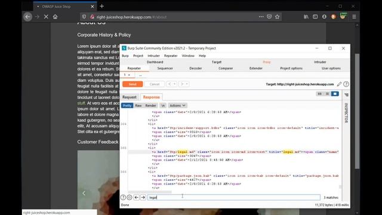Click the previous arrow on feedback carousel
Image resolution: width=382 pixels, height=215 pixels.
click(x=84, y=193)
